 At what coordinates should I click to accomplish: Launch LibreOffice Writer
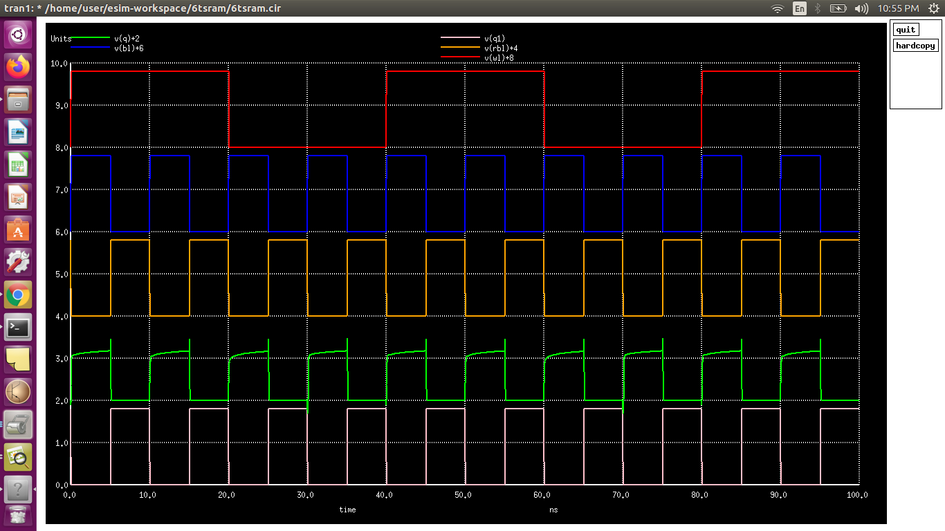click(x=17, y=131)
